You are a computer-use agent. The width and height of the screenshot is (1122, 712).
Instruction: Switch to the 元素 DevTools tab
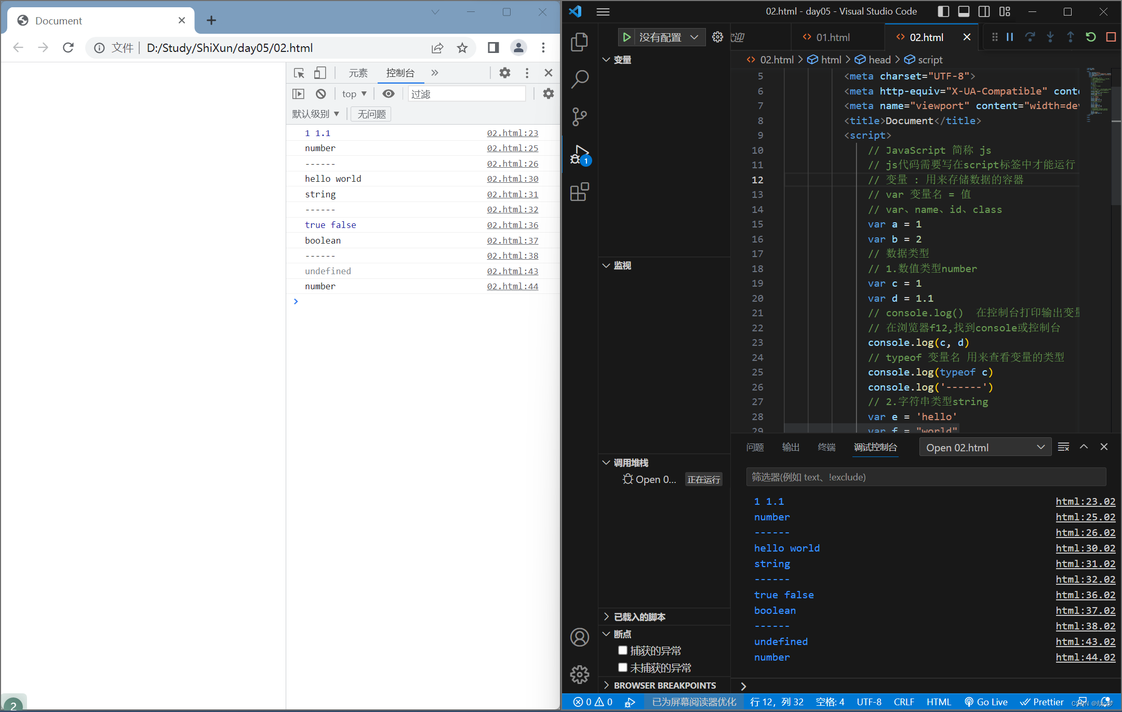point(358,73)
